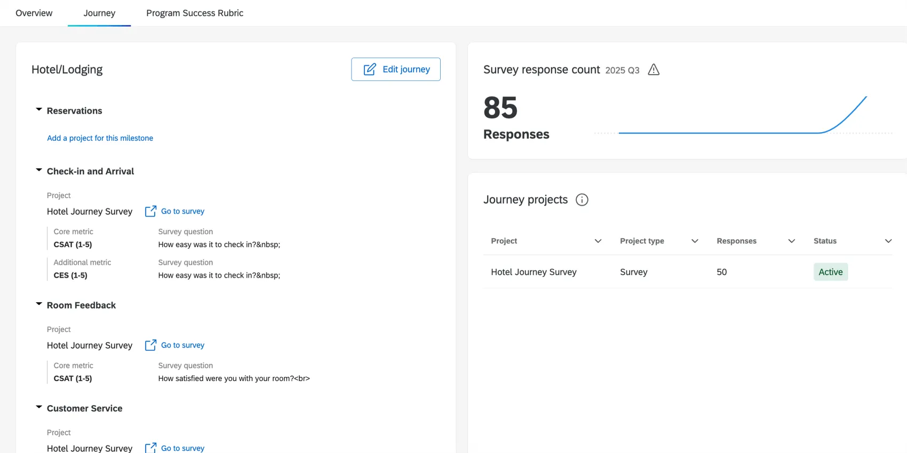The width and height of the screenshot is (907, 453).
Task: Click Add a project for this milestone
Action: point(100,138)
